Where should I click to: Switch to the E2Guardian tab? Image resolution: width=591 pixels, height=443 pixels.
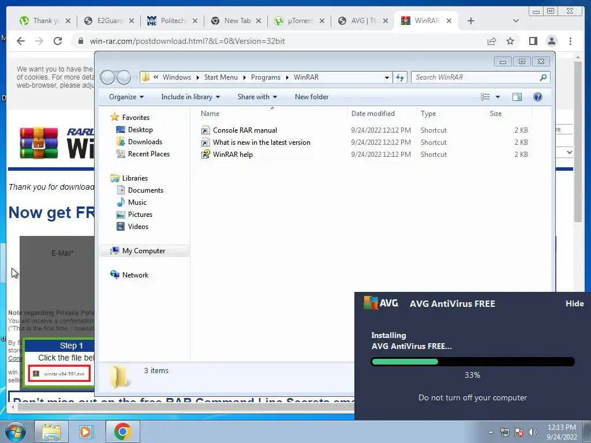coord(109,21)
